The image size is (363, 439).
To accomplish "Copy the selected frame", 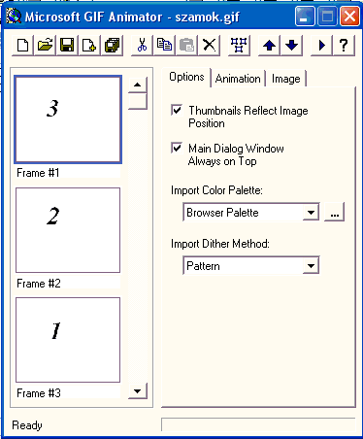I will click(x=164, y=46).
